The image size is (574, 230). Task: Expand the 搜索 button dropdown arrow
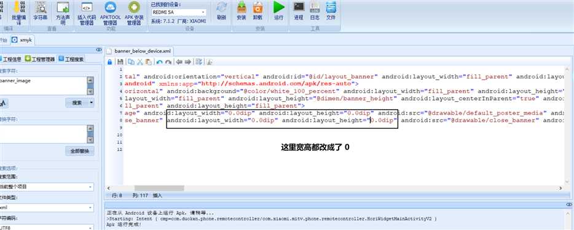tap(91, 103)
